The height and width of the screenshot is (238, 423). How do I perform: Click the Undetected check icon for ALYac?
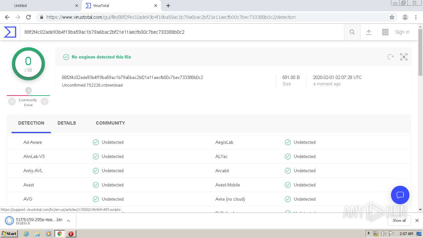tap(288, 156)
